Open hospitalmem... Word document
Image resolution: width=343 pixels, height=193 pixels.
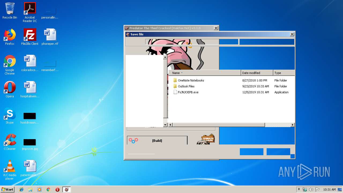pos(30,90)
